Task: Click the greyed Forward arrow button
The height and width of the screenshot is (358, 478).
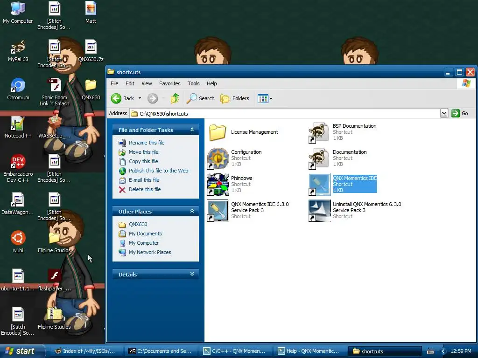Action: point(153,98)
